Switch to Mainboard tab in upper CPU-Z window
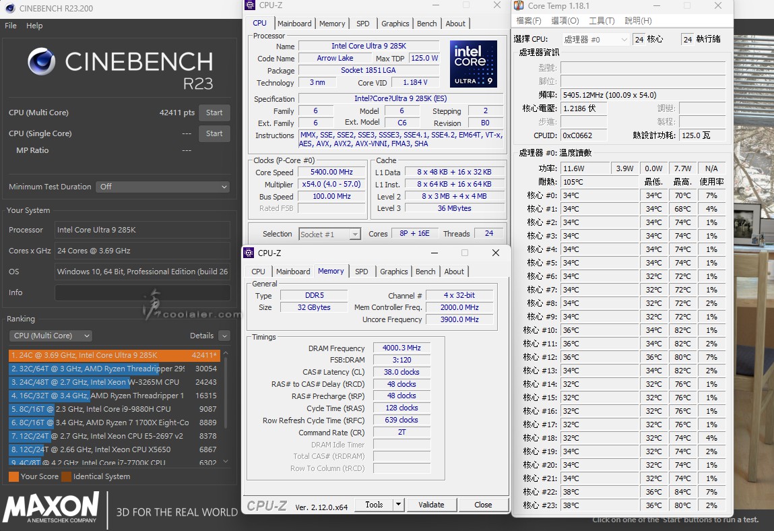The image size is (774, 531). pyautogui.click(x=294, y=23)
